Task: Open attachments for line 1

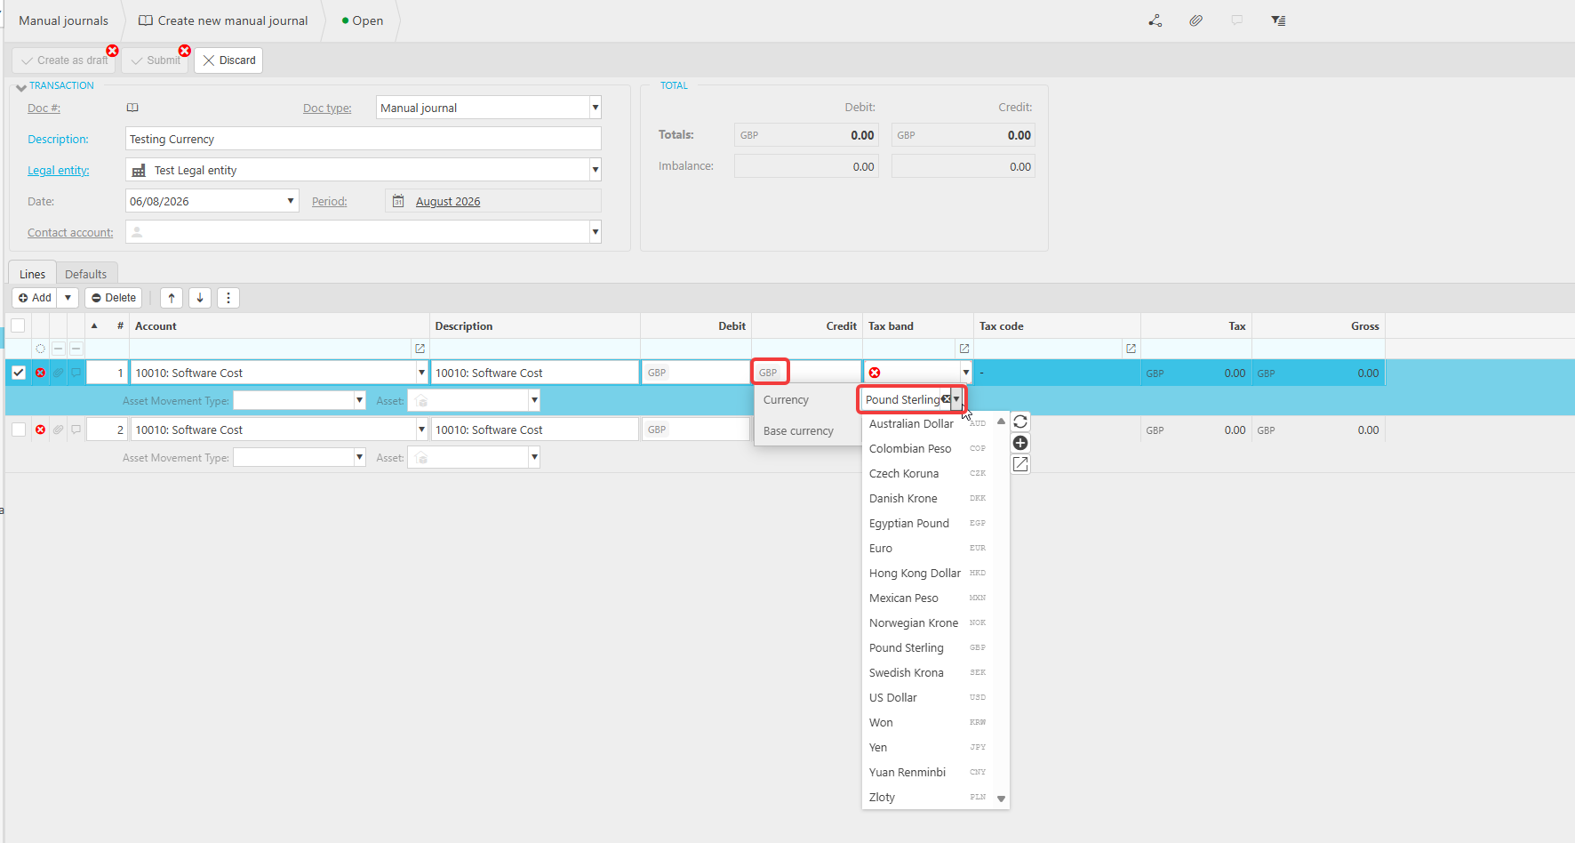Action: point(58,373)
